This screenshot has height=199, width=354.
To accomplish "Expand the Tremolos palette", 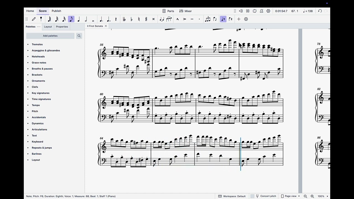I will (x=28, y=44).
